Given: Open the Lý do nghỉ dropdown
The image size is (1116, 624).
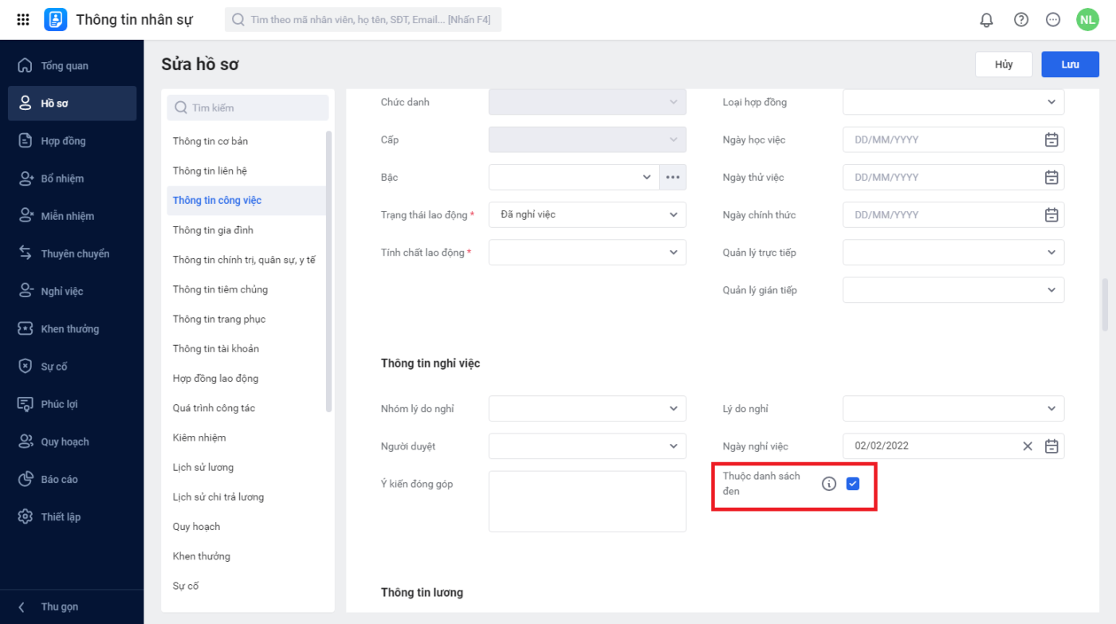Looking at the screenshot, I should tap(953, 409).
